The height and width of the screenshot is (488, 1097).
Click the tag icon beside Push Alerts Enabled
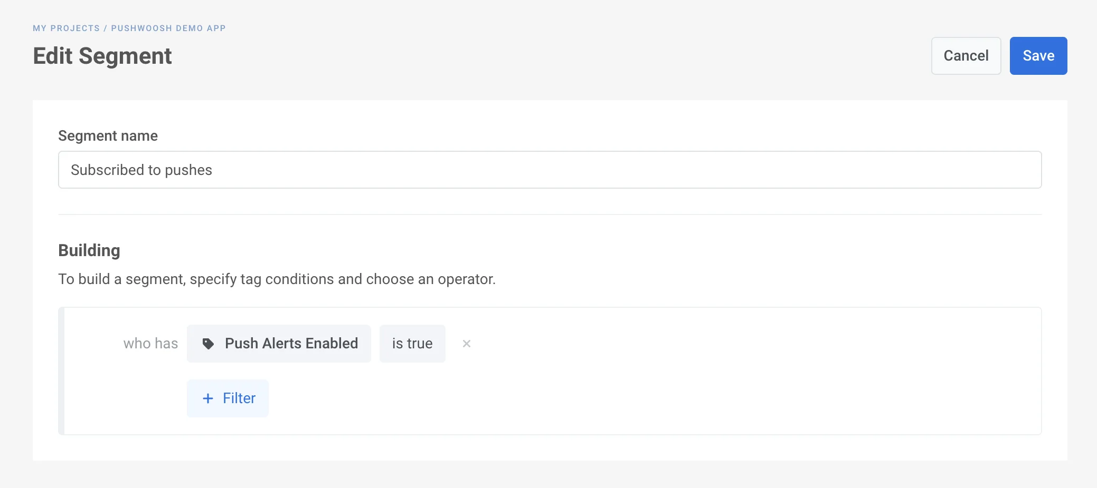209,344
